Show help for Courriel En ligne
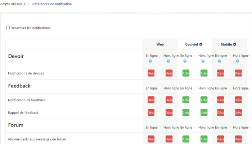The image size is (252, 144). [x=185, y=61]
